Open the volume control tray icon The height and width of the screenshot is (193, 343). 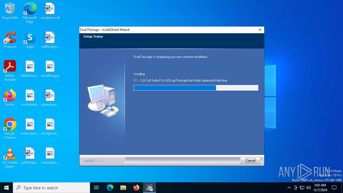coord(308,188)
